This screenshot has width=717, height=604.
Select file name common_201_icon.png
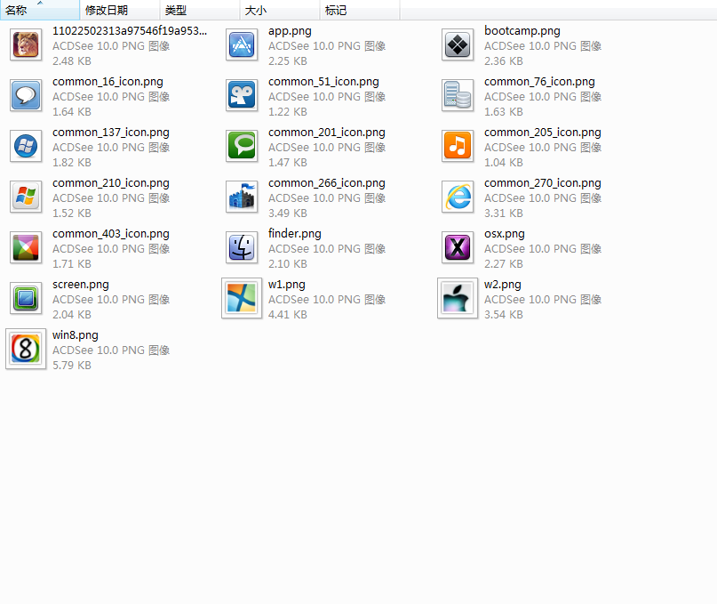point(326,133)
